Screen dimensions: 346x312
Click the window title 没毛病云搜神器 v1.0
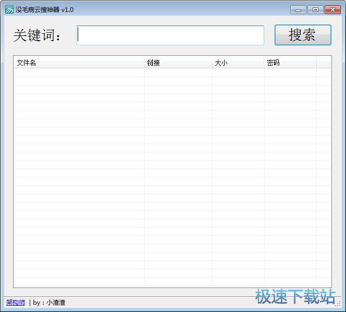point(44,9)
